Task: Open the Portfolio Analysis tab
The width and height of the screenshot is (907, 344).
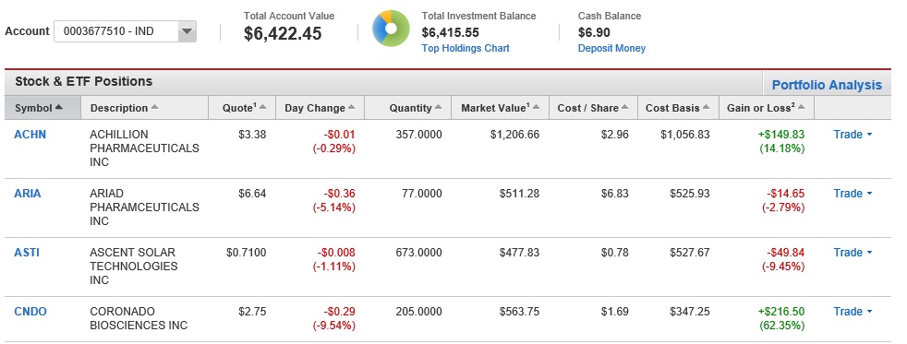Action: pyautogui.click(x=828, y=85)
